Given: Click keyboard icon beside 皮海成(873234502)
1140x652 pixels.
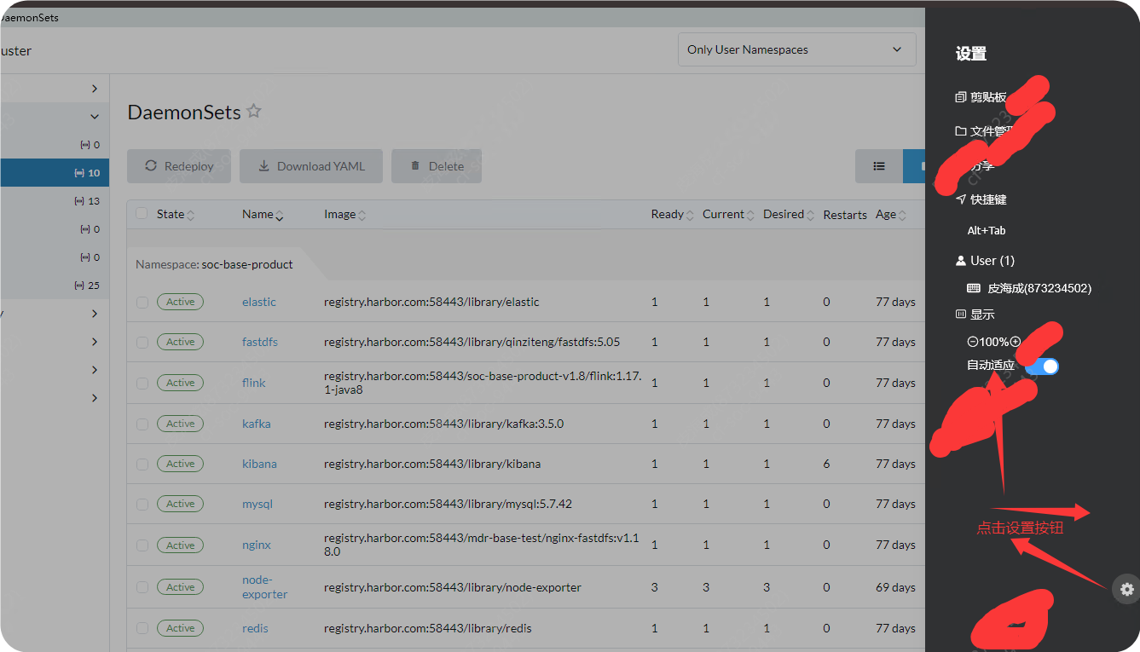Looking at the screenshot, I should coord(974,288).
